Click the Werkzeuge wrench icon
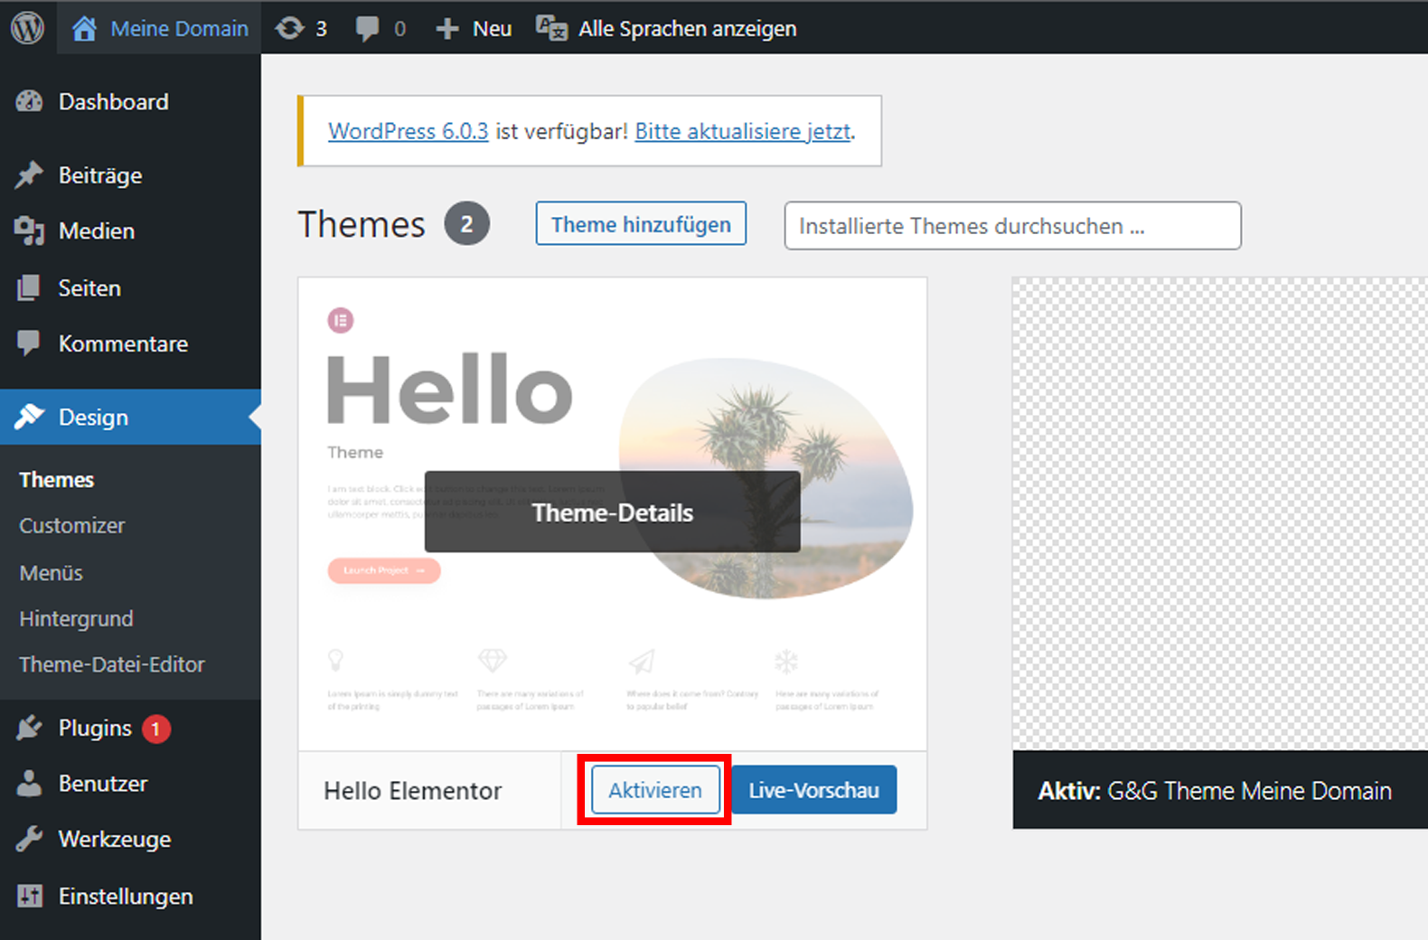 pyautogui.click(x=29, y=839)
